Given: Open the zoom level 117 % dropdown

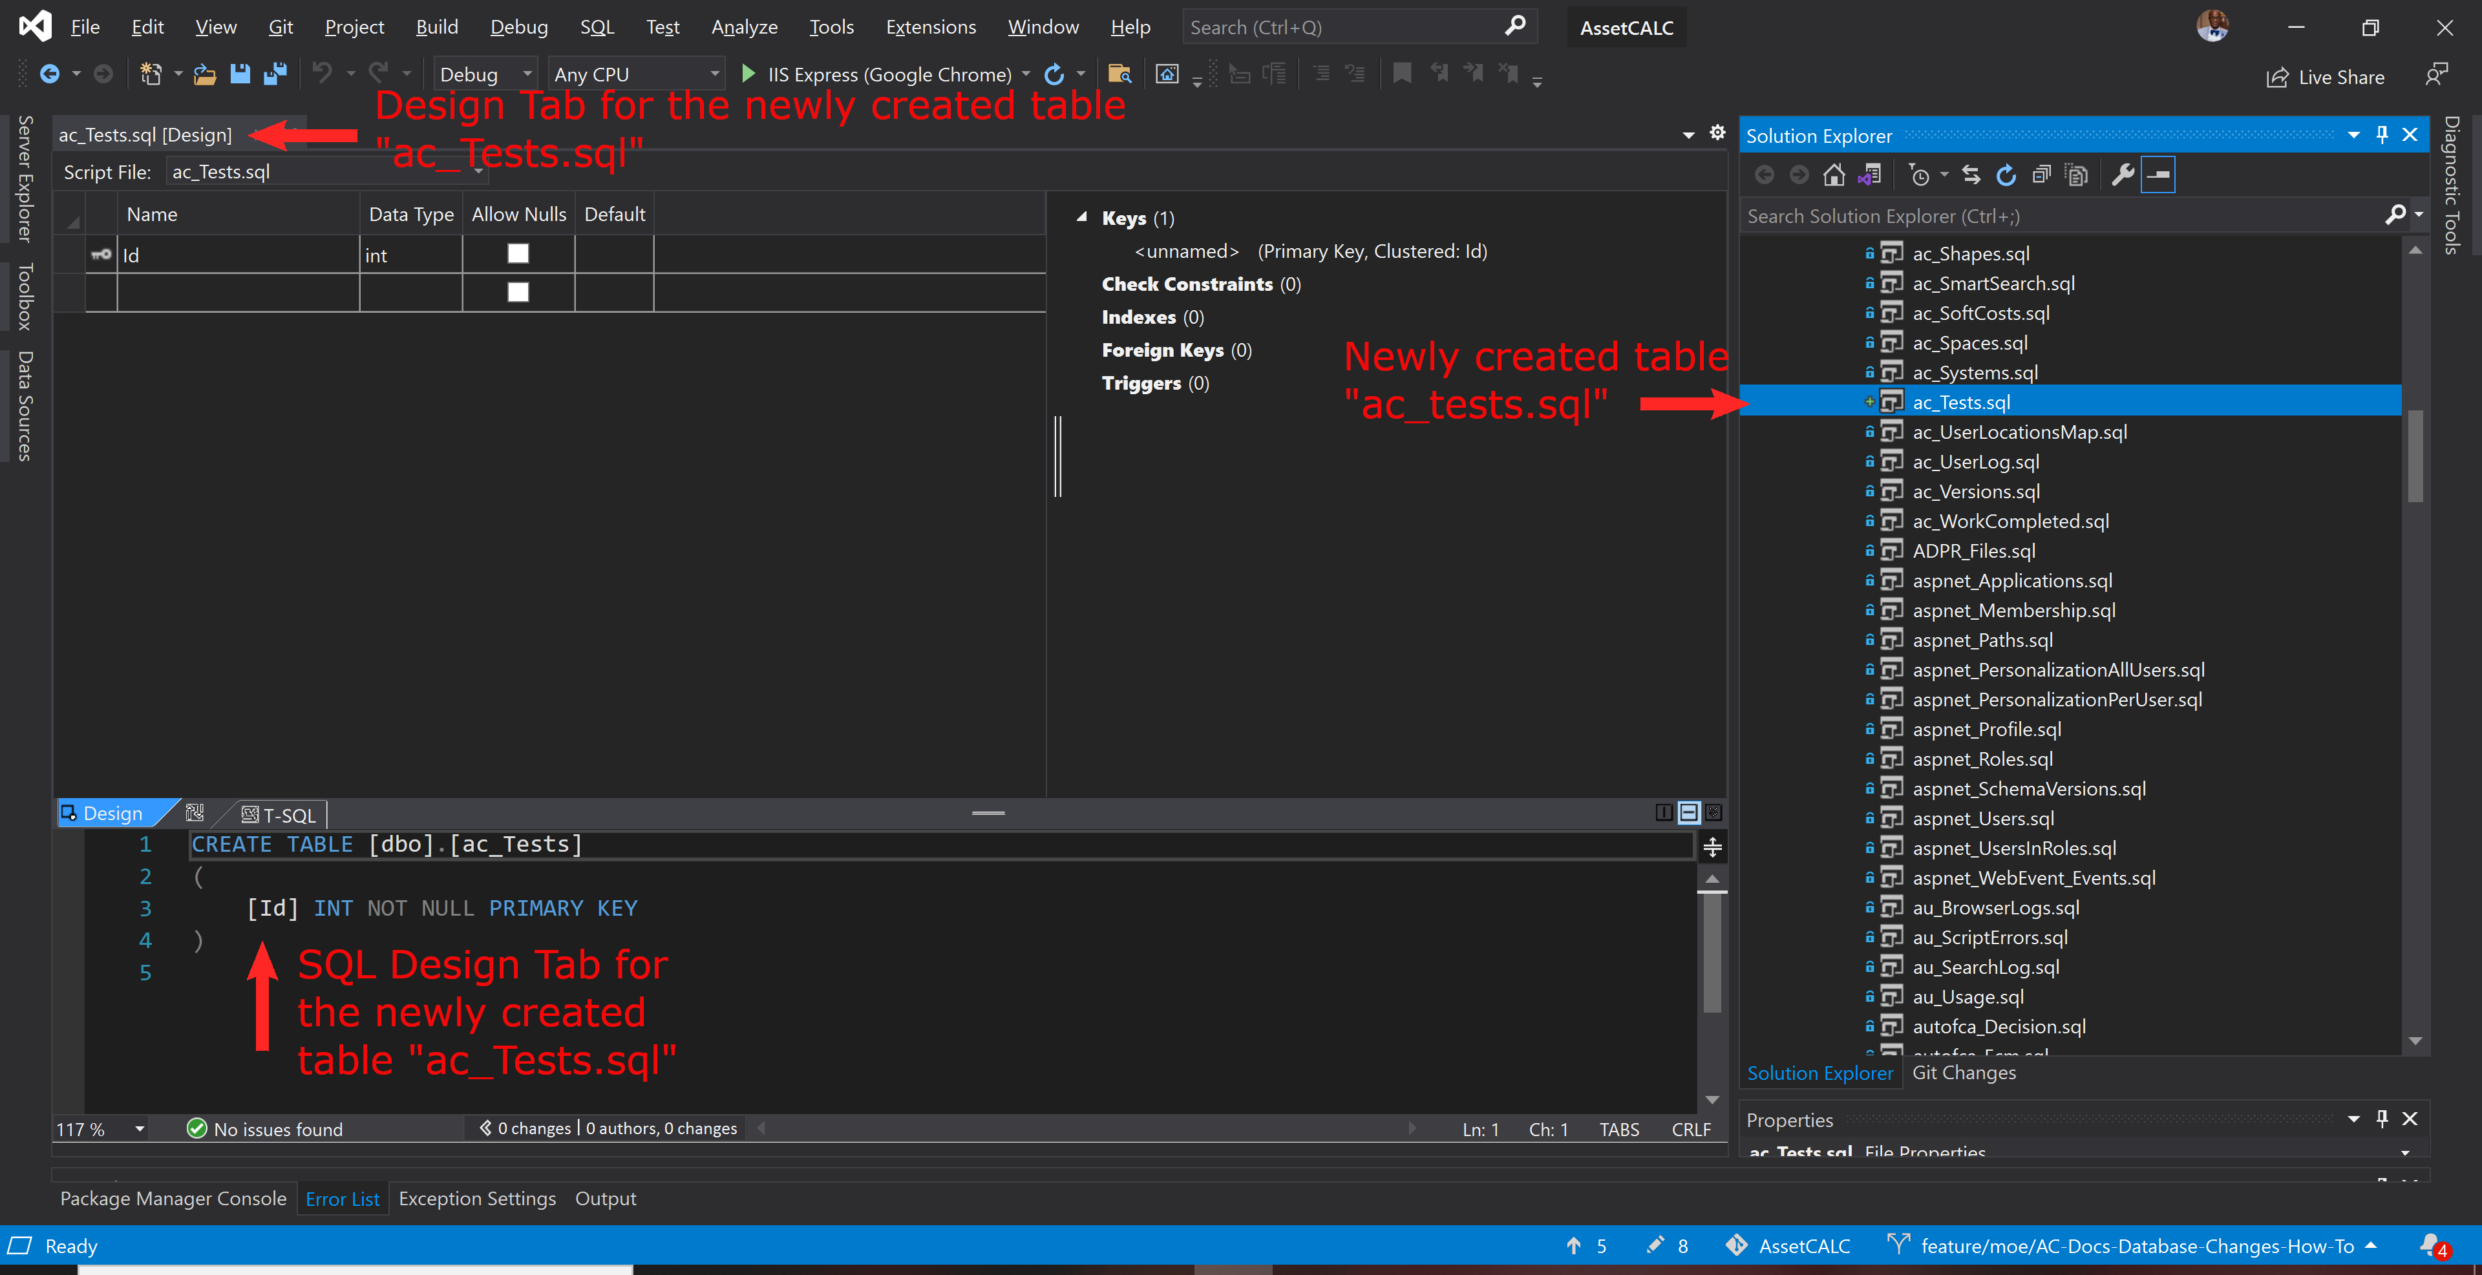Looking at the screenshot, I should (x=140, y=1128).
